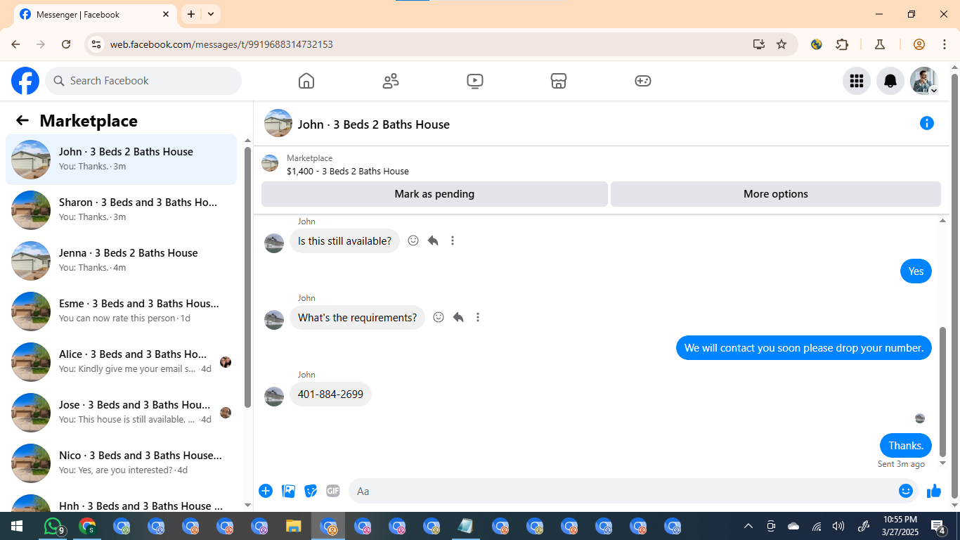The width and height of the screenshot is (960, 540).
Task: Click the page's main vertical scrollbar
Action: pos(954,287)
